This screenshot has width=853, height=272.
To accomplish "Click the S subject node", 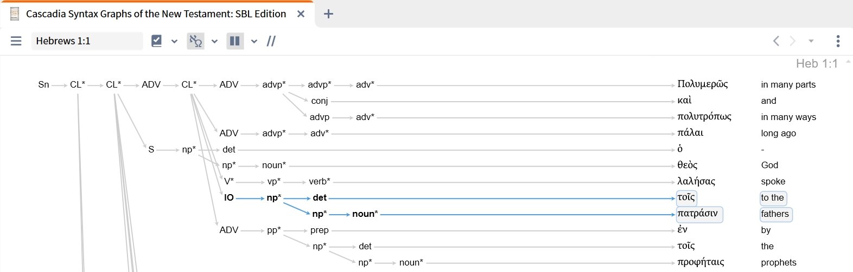I will pos(151,150).
